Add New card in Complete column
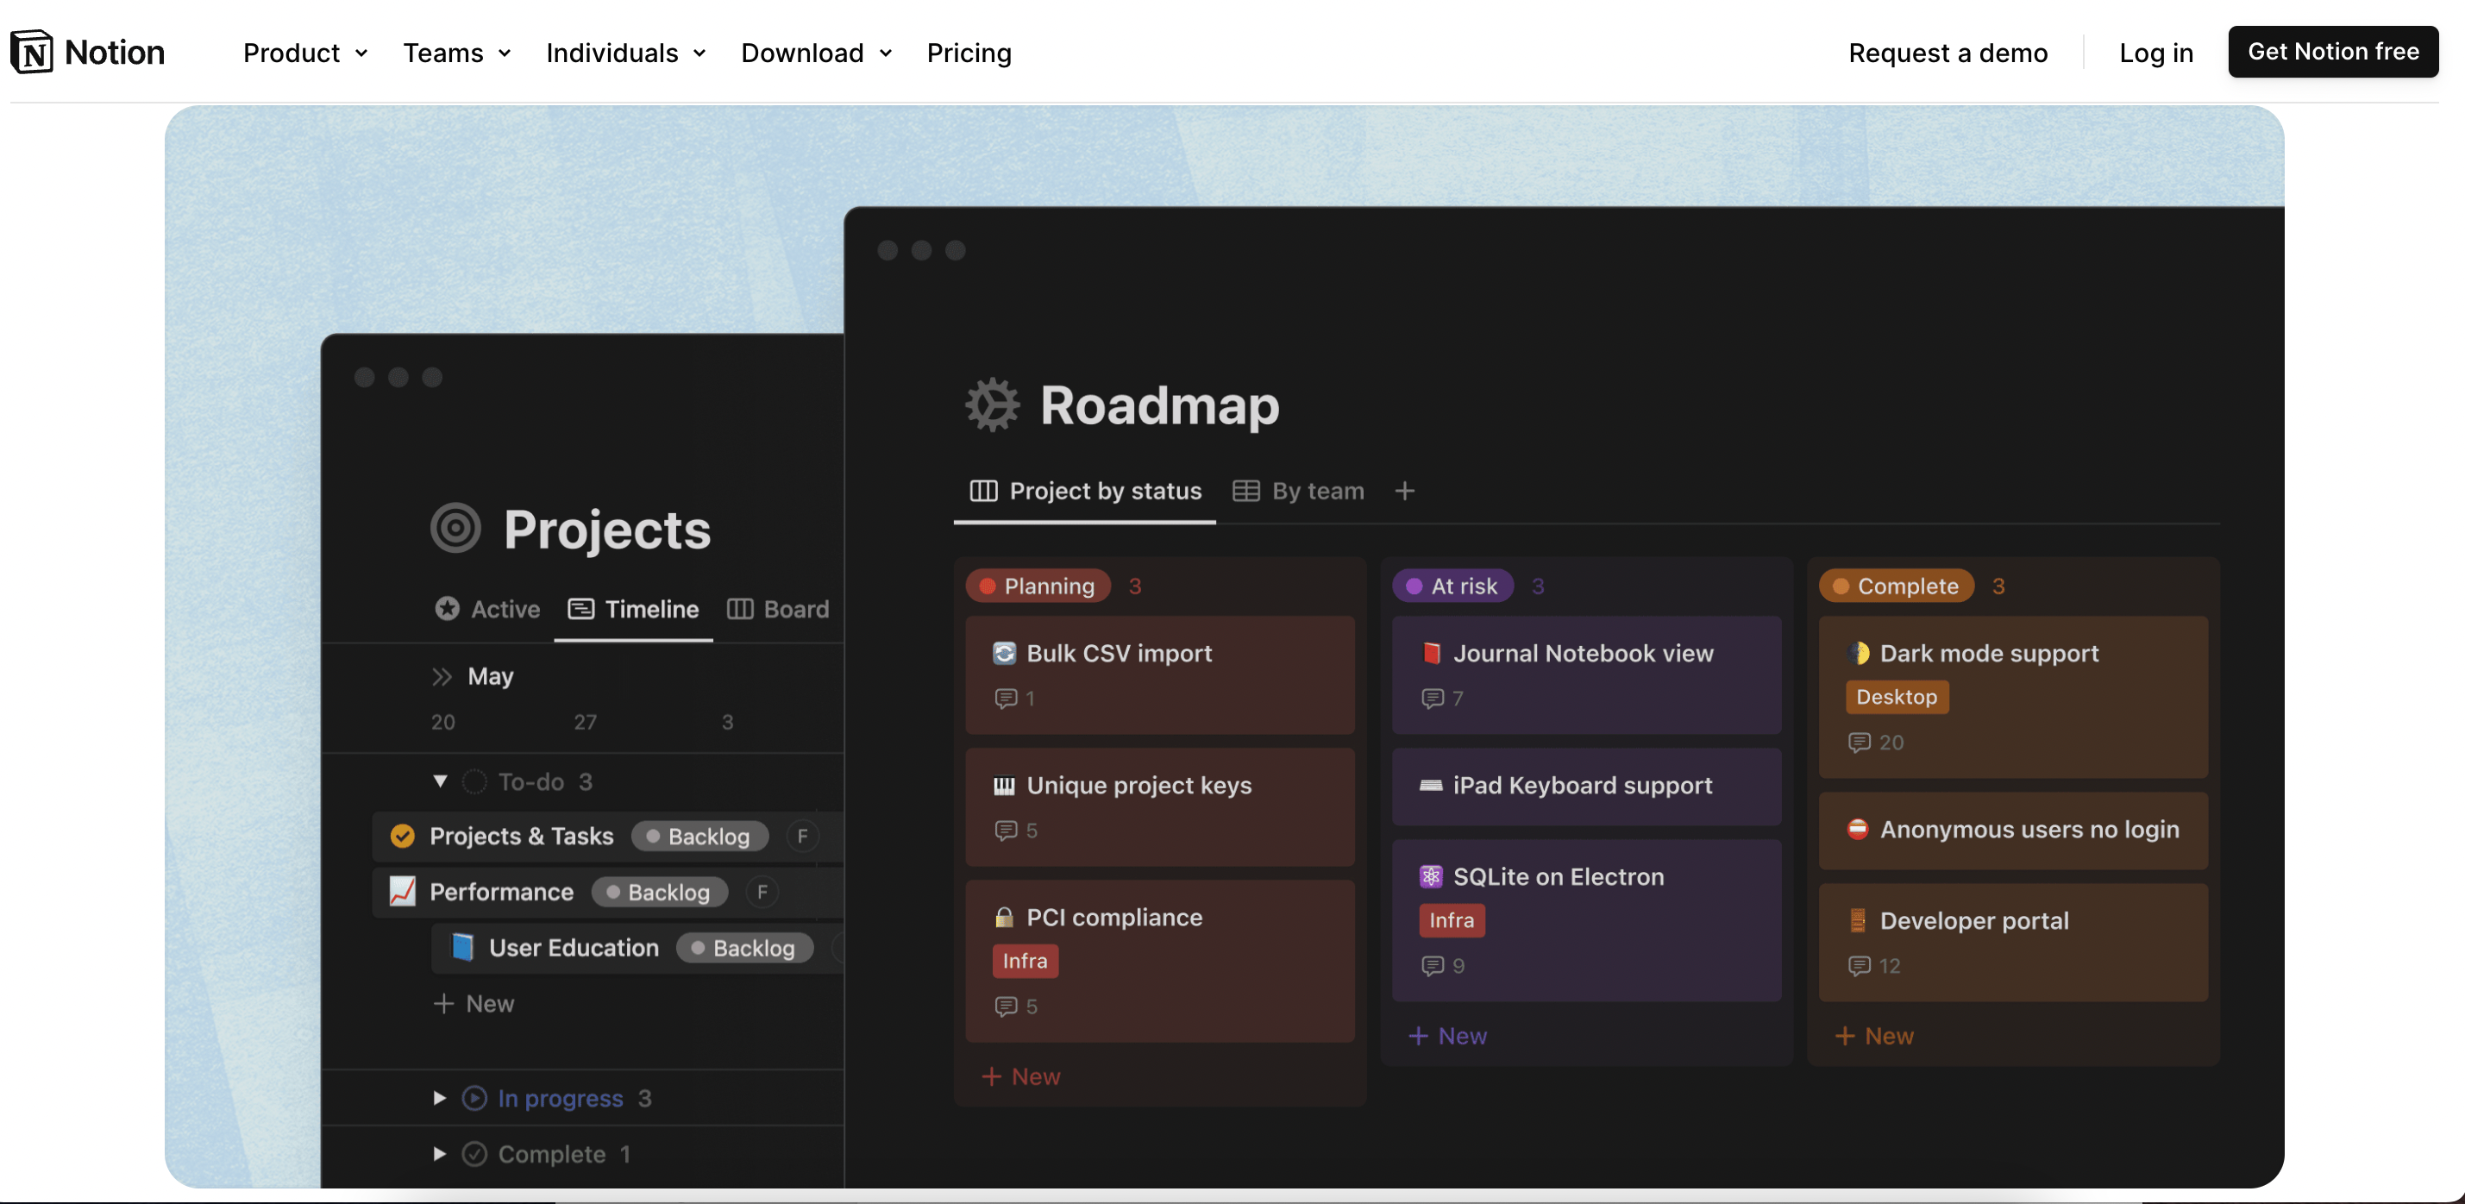This screenshot has height=1204, width=2465. pos(1874,1037)
